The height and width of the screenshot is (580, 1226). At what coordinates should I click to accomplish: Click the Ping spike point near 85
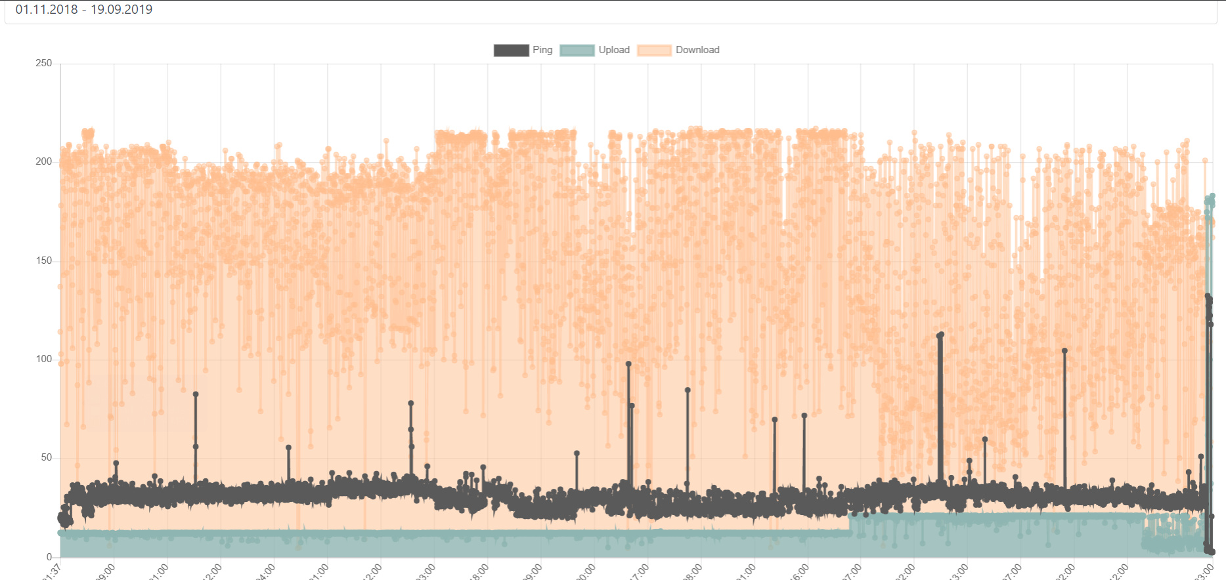point(688,390)
